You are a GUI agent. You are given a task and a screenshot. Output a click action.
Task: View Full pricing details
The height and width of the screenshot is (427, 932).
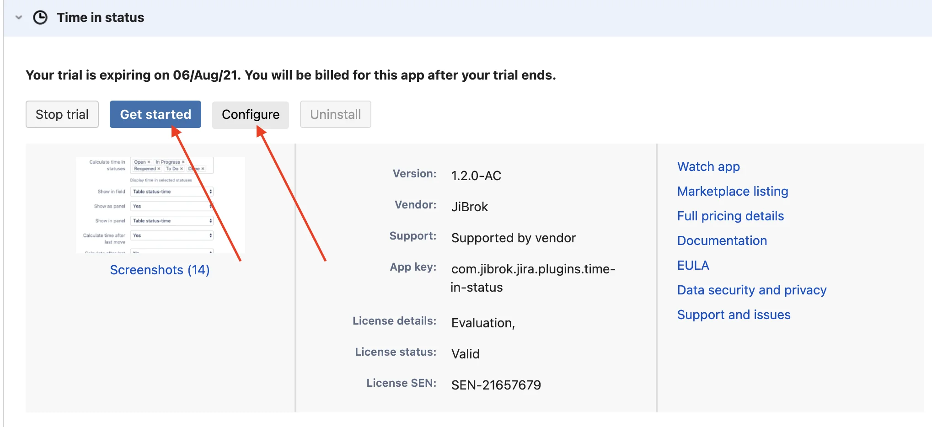point(730,216)
